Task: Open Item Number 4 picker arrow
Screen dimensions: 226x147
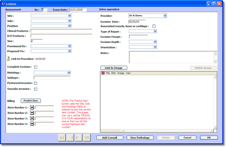Action: coord(32,124)
